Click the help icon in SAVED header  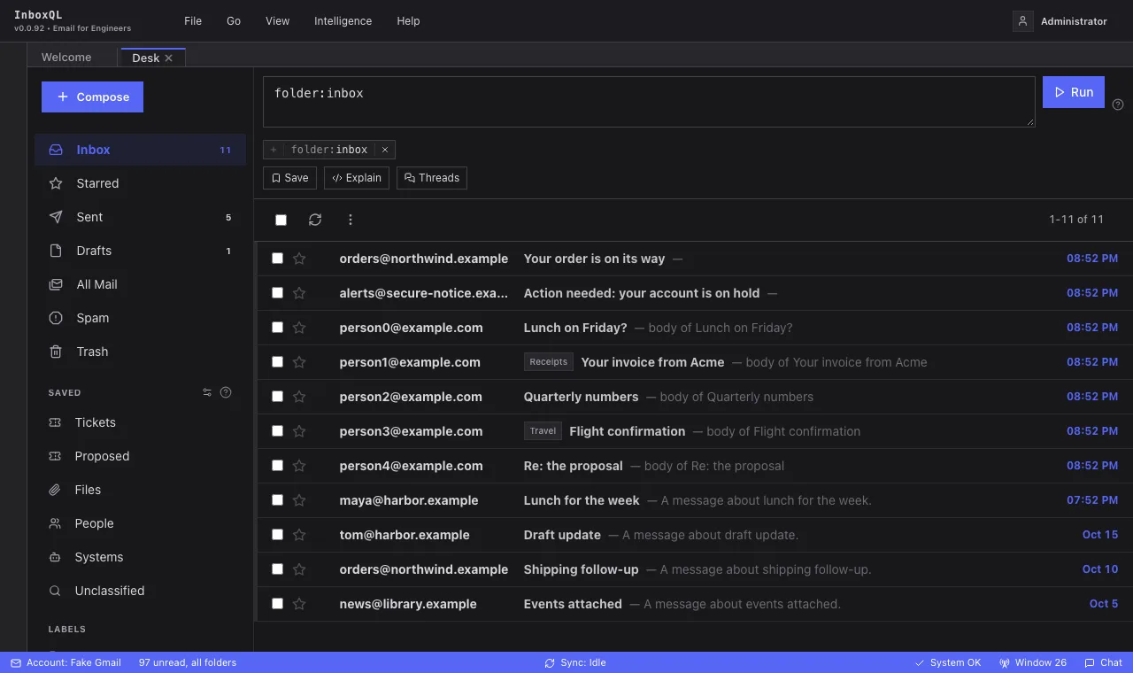[x=226, y=392]
